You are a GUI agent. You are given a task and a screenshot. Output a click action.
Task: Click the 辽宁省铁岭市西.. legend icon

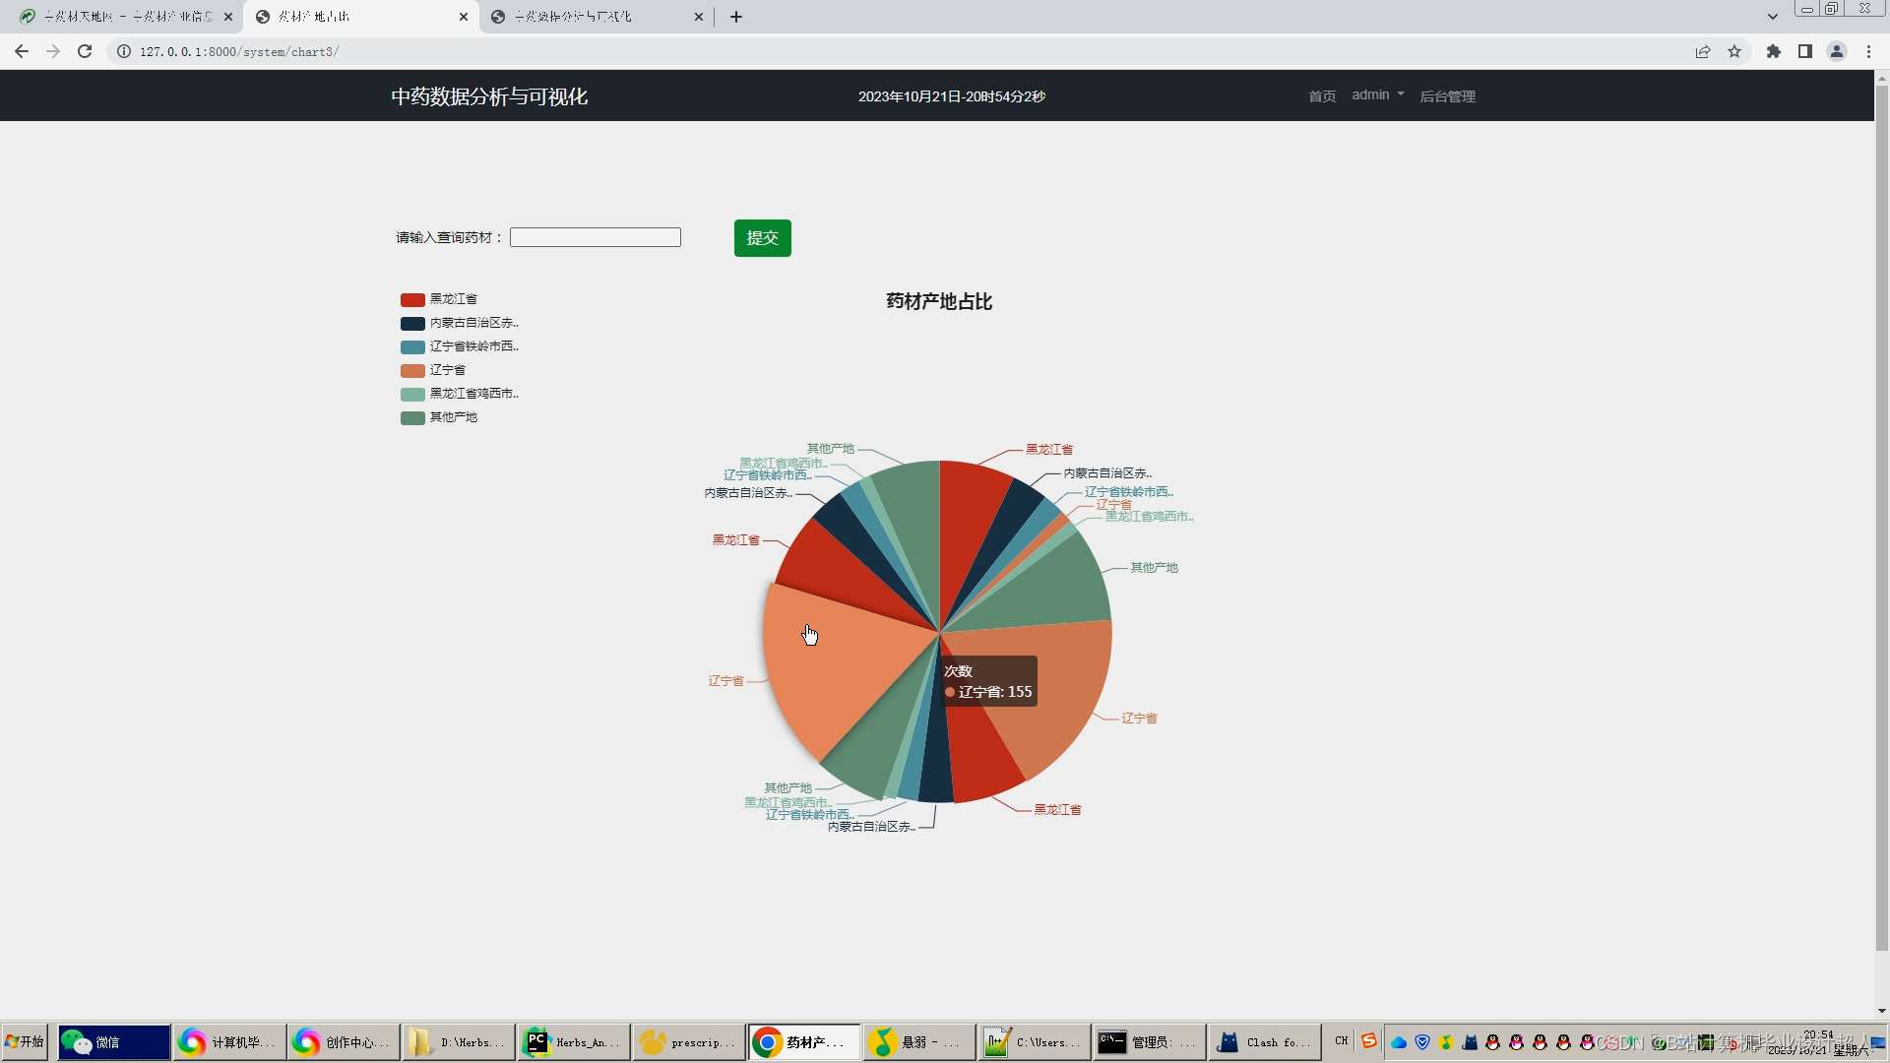click(411, 346)
